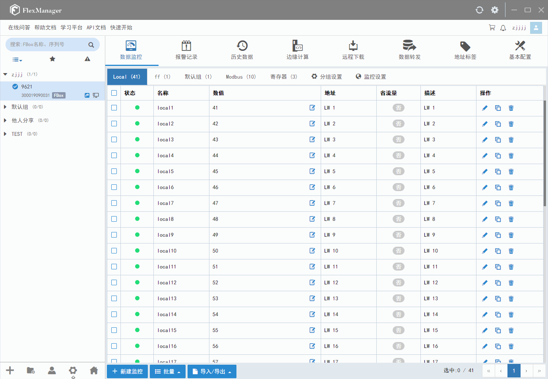The width and height of the screenshot is (548, 379).
Task: Toggle the 省流量 switch for local7
Action: point(398,203)
